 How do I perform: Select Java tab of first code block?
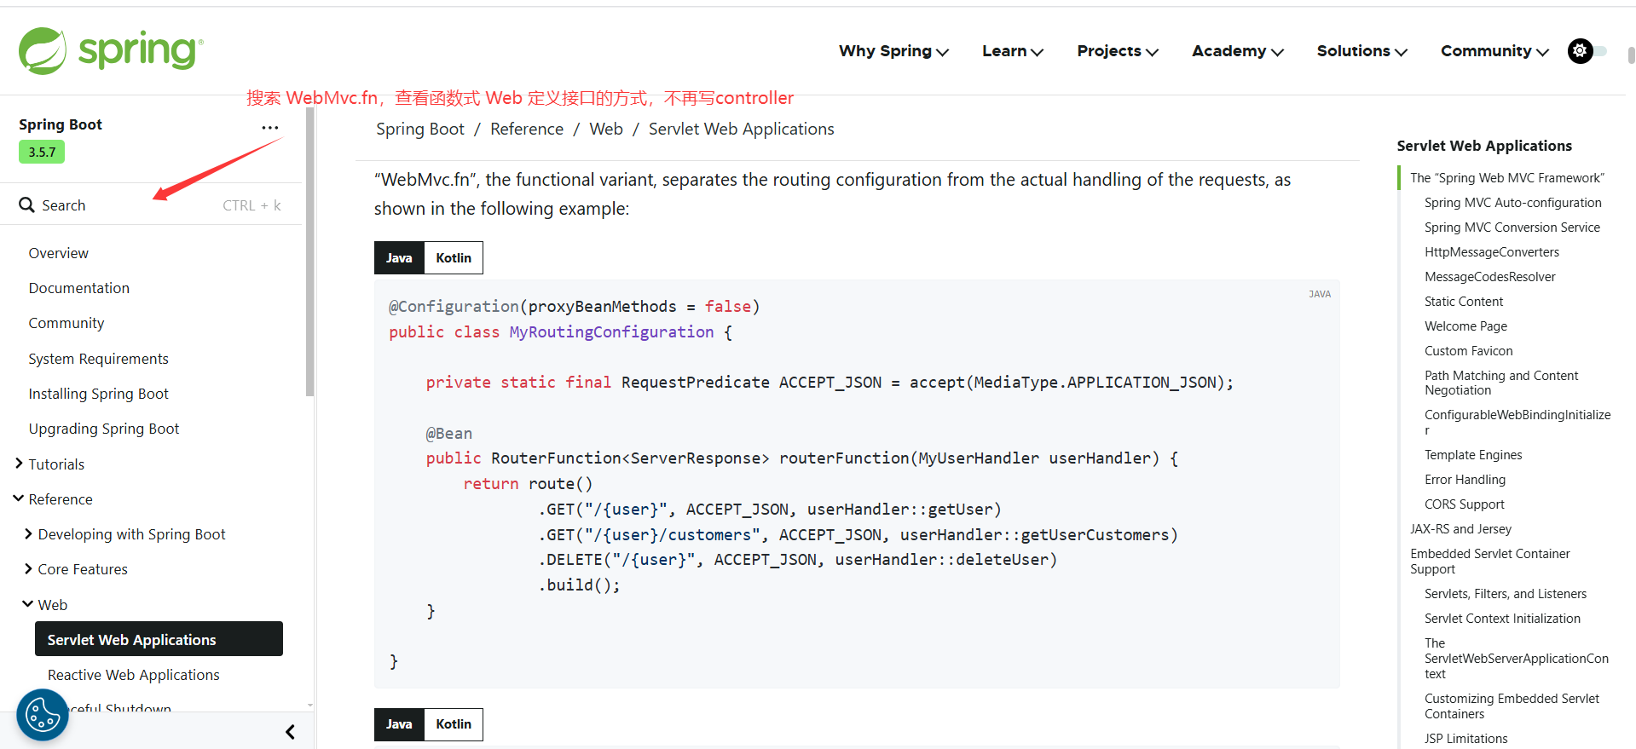tap(399, 258)
